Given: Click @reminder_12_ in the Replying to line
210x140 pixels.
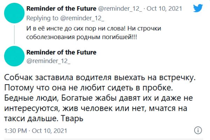Looking at the screenshot, I should pos(82,18).
